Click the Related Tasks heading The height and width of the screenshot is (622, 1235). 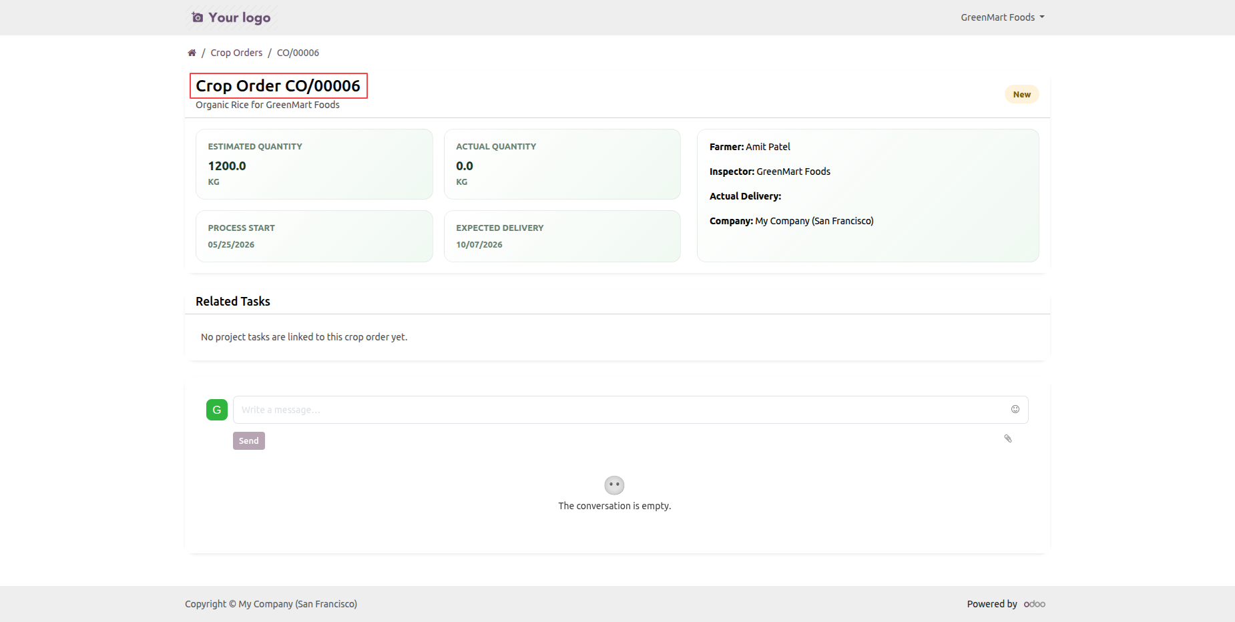click(x=233, y=302)
